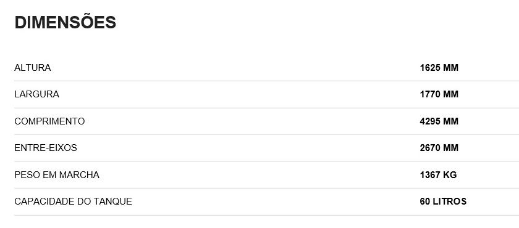Select the ALTURA label
Screen dimensions: 519x228
point(32,68)
